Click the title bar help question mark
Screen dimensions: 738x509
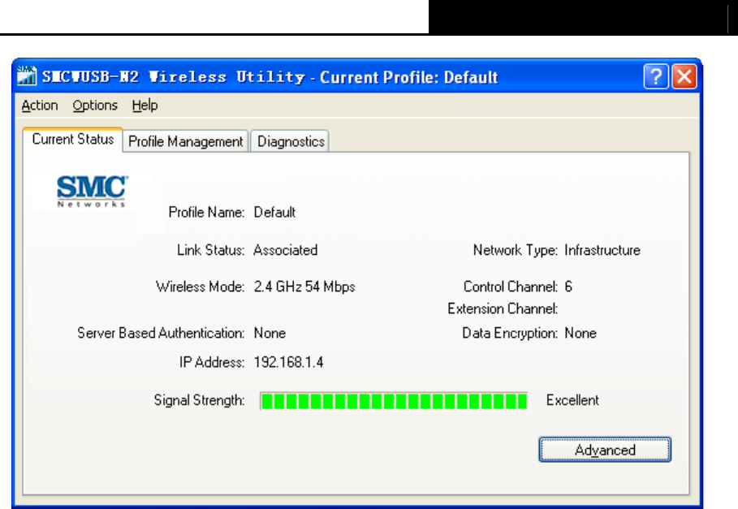point(656,76)
